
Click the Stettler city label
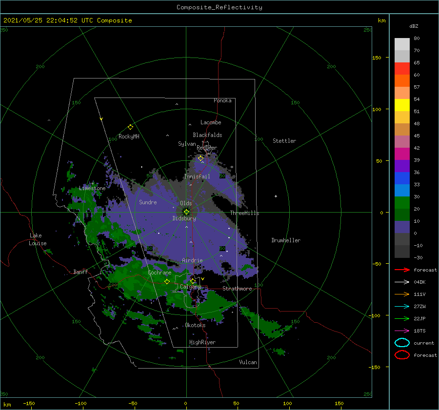(284, 141)
